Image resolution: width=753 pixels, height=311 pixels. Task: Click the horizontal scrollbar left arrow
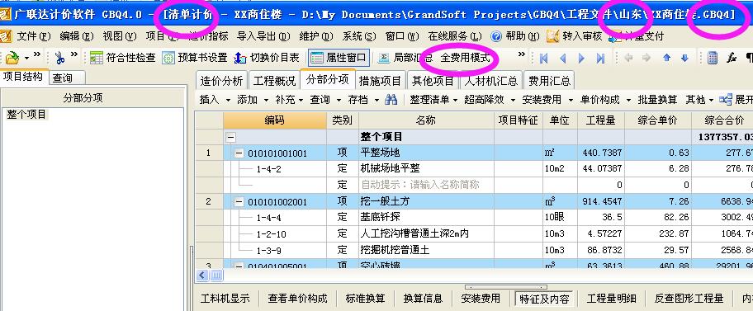tap(201, 276)
